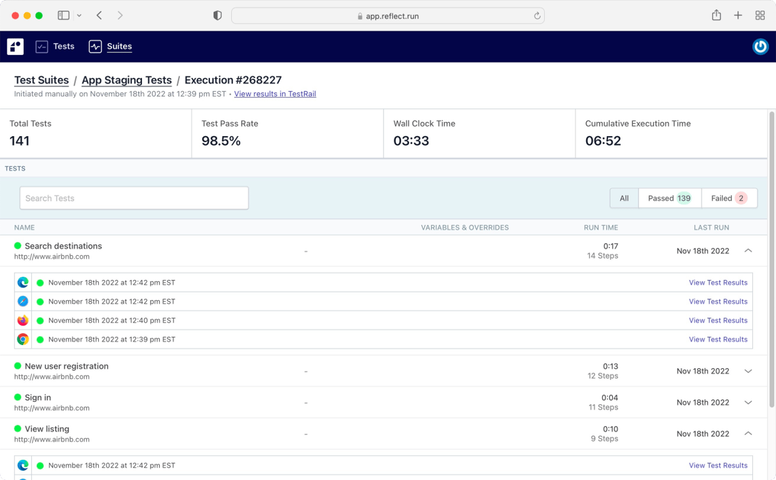Open the Safari share icon
Image resolution: width=776 pixels, height=480 pixels.
(x=717, y=15)
